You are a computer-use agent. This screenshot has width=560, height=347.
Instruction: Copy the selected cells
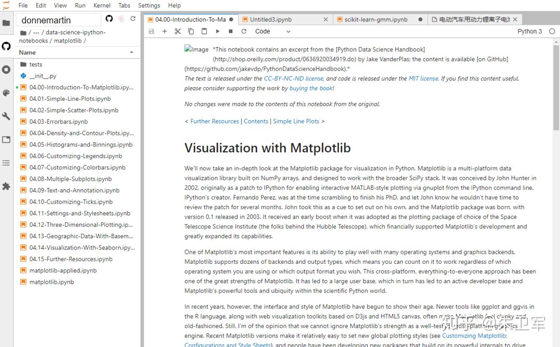[190, 31]
